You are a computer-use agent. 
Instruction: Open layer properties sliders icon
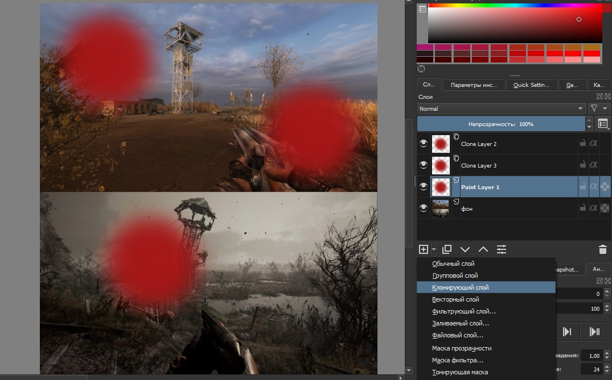tap(502, 249)
